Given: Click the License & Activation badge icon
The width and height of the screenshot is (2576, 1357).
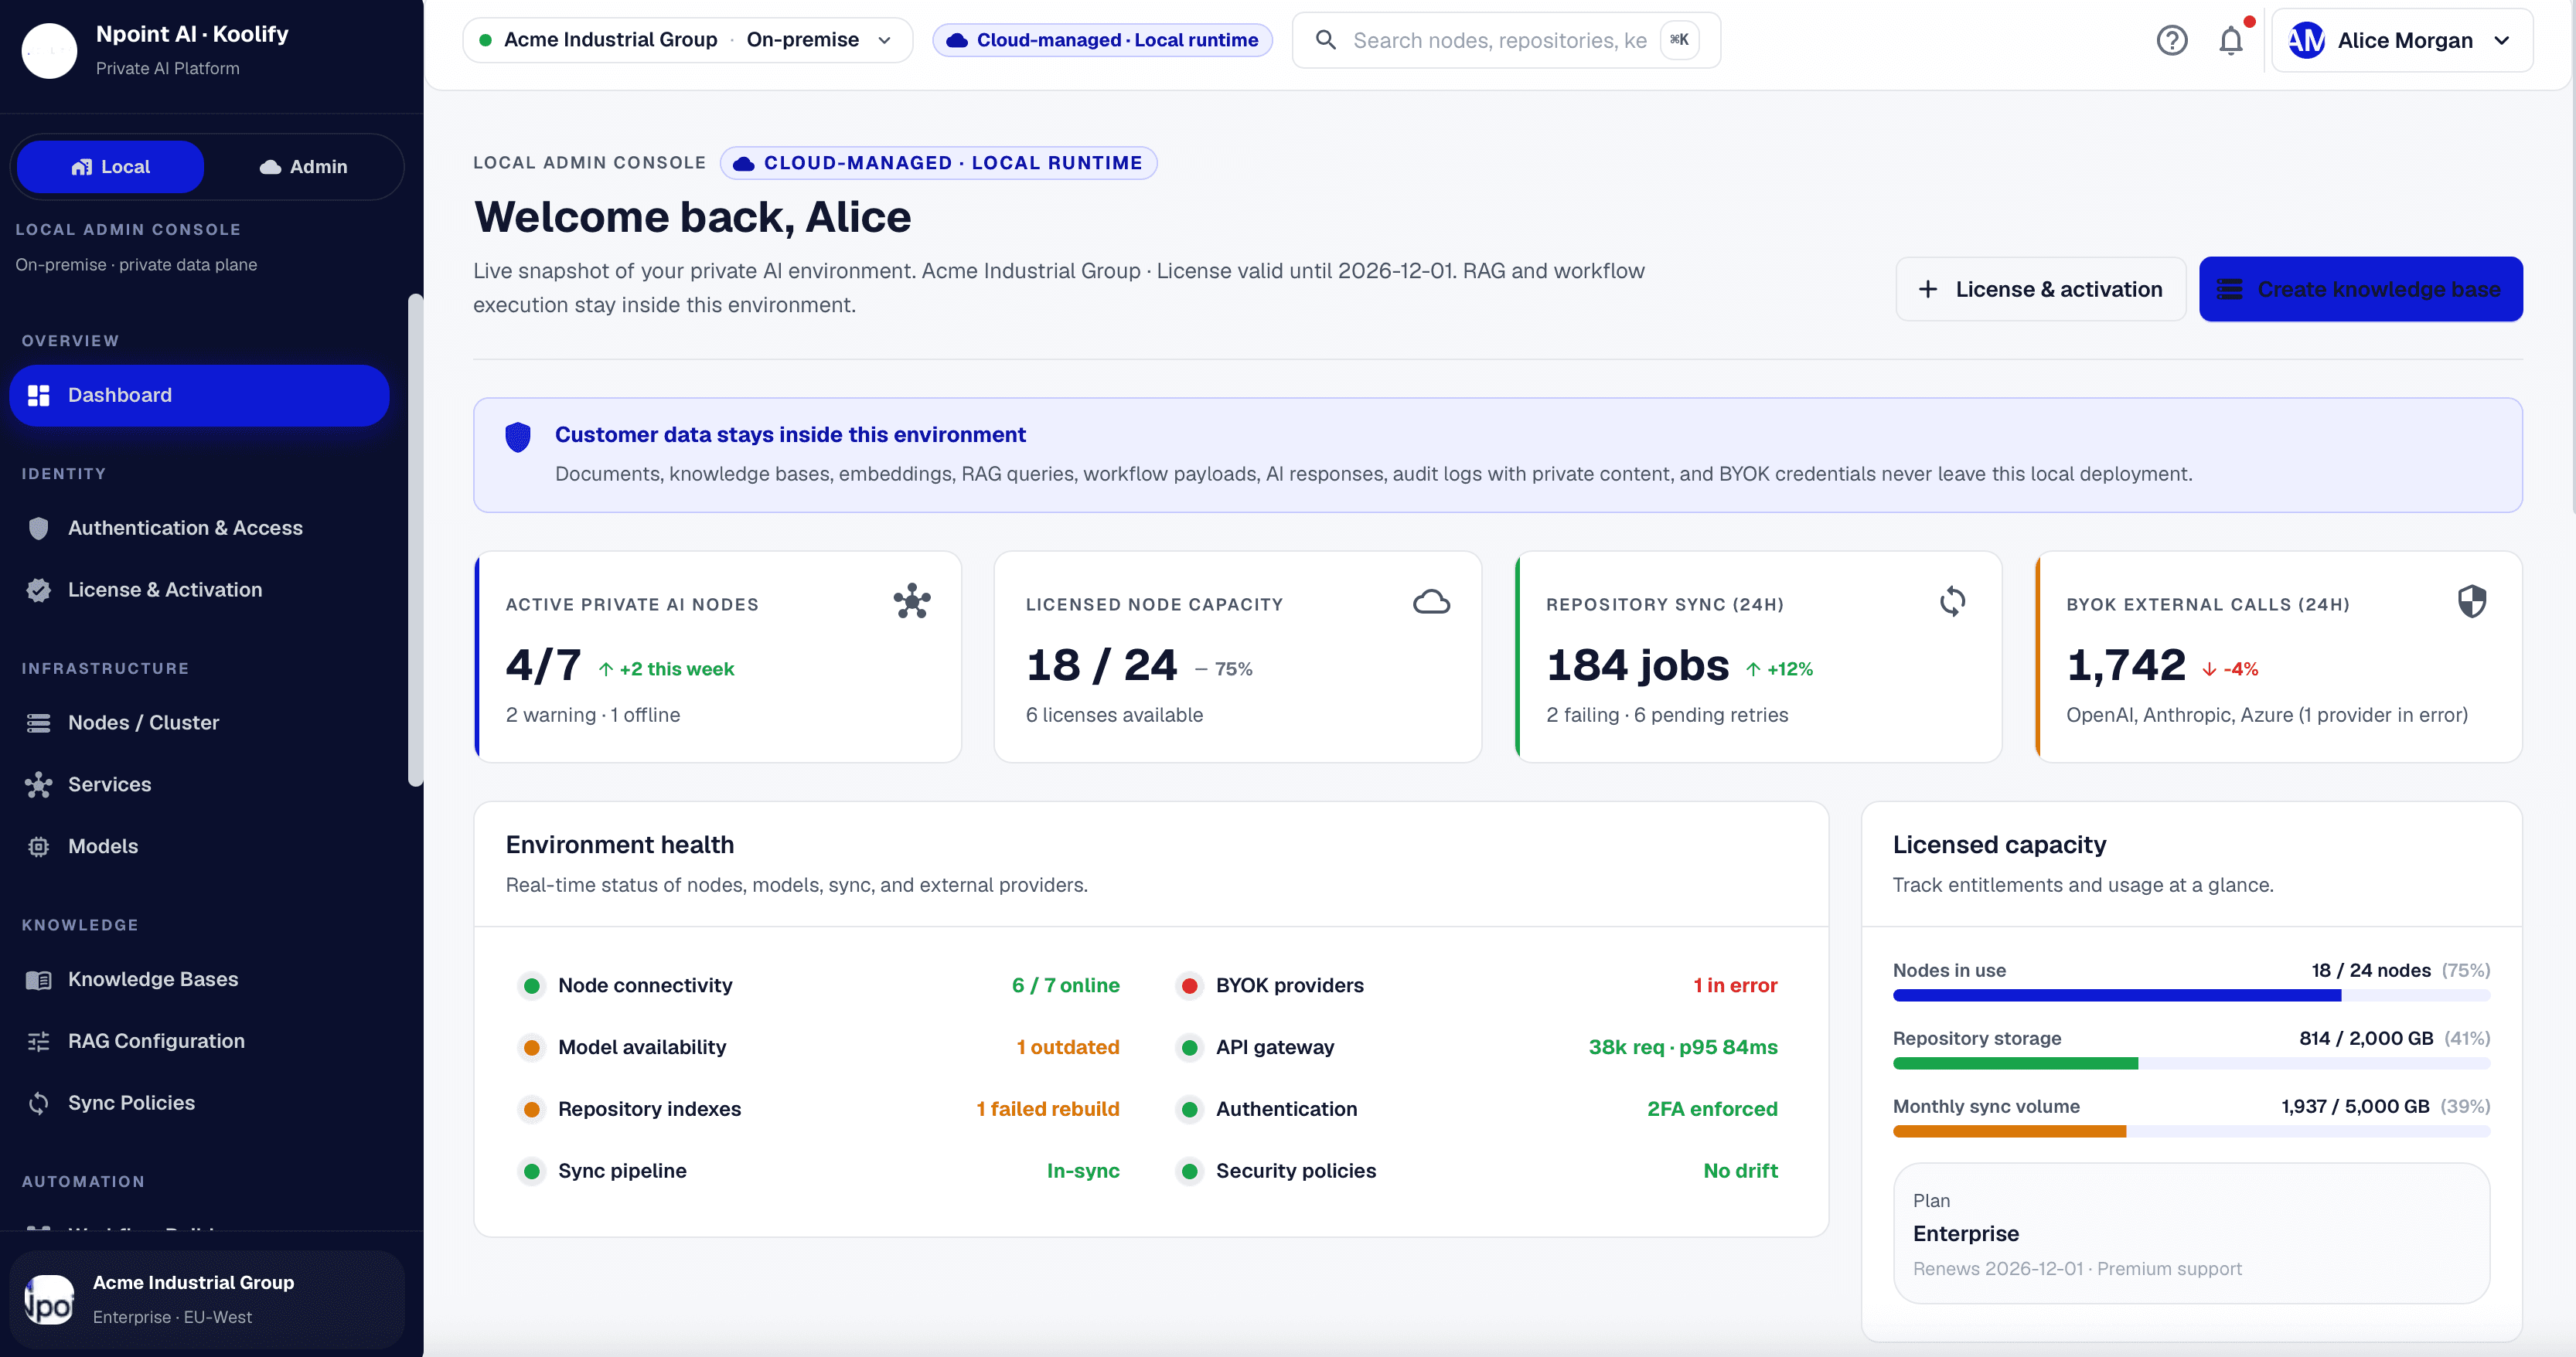Looking at the screenshot, I should coord(38,590).
